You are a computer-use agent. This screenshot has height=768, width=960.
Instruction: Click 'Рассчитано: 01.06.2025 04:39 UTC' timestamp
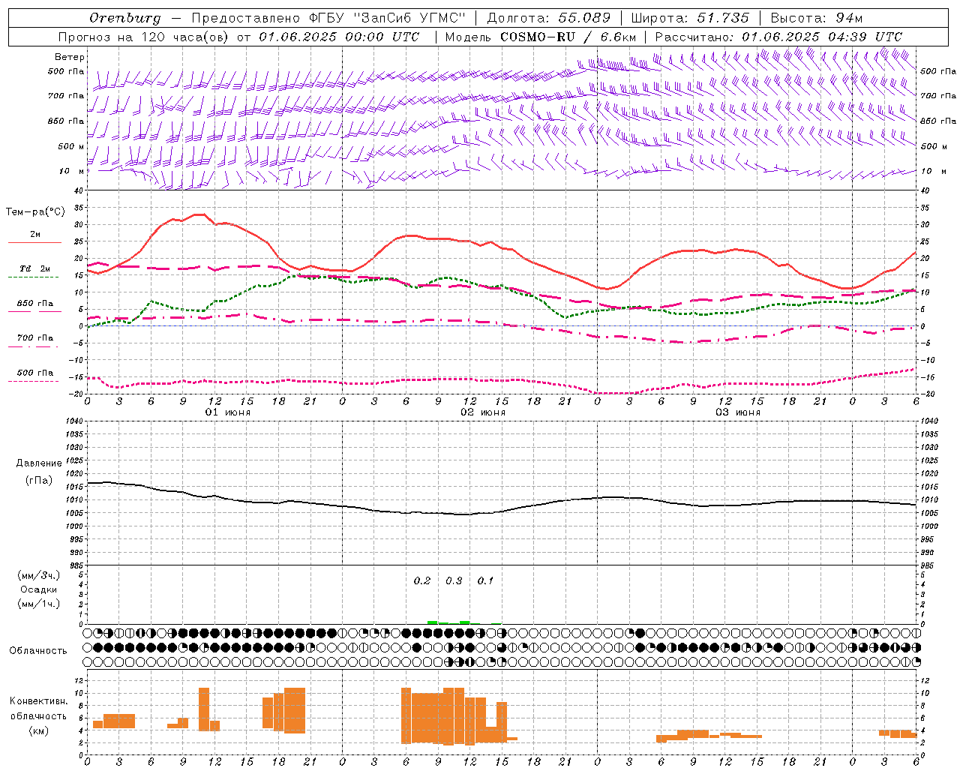point(778,37)
